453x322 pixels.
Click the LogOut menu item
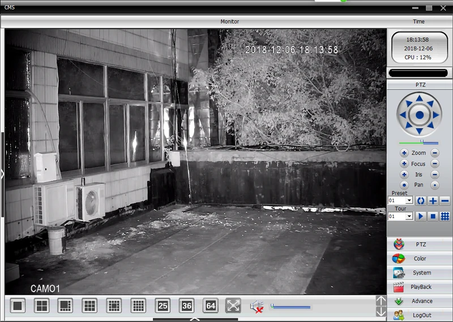pos(420,315)
